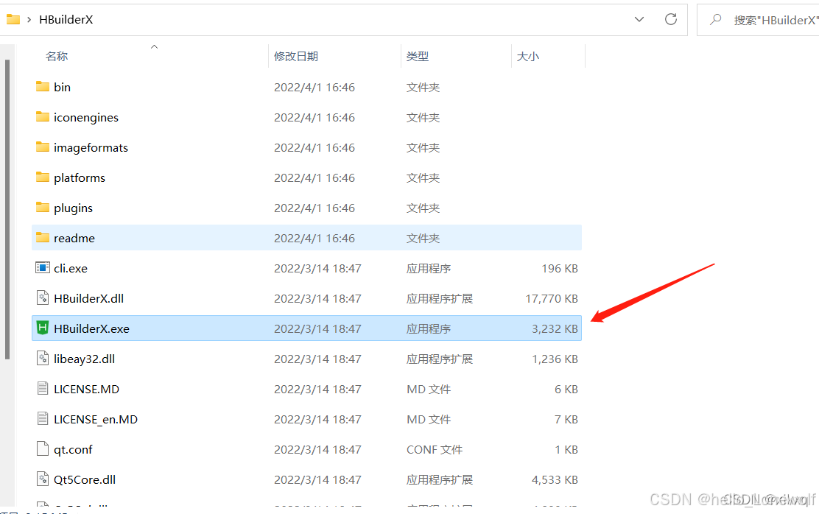The width and height of the screenshot is (819, 514).
Task: Select the iconengines folder name
Action: 86,118
